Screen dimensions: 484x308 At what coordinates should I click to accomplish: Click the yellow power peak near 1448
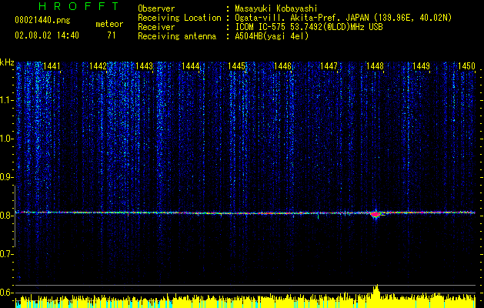[376, 291]
